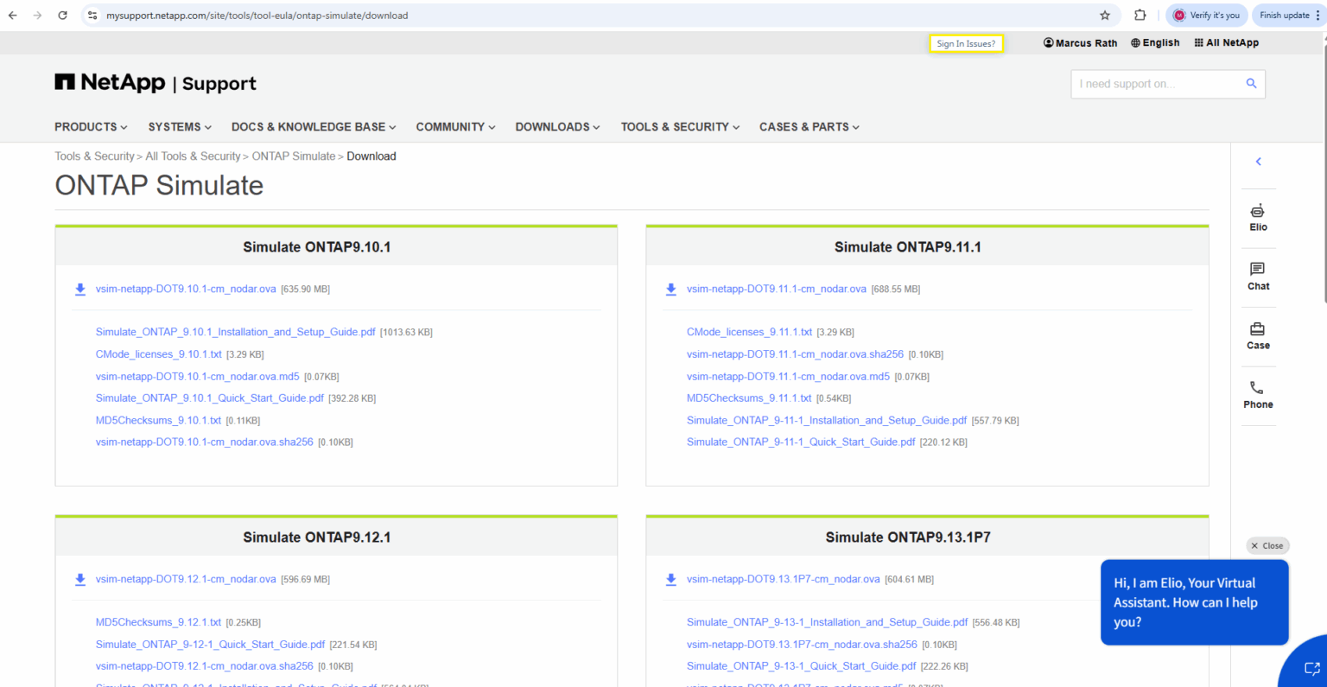Bookmark the page using the star icon

(x=1105, y=15)
